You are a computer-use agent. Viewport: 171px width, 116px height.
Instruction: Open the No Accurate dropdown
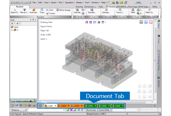pos(92,110)
